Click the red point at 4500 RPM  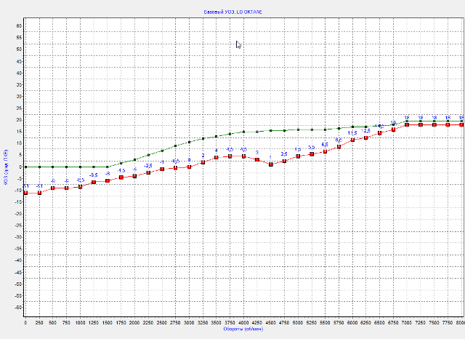click(271, 164)
